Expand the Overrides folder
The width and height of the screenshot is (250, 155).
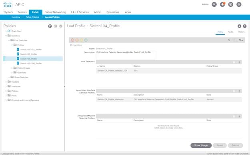[12, 73]
